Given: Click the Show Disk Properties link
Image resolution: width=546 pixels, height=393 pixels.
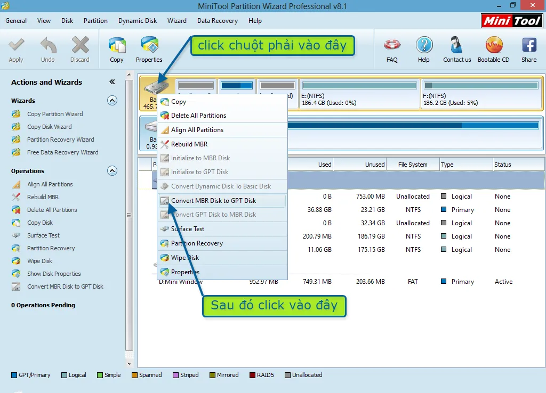Looking at the screenshot, I should [54, 274].
